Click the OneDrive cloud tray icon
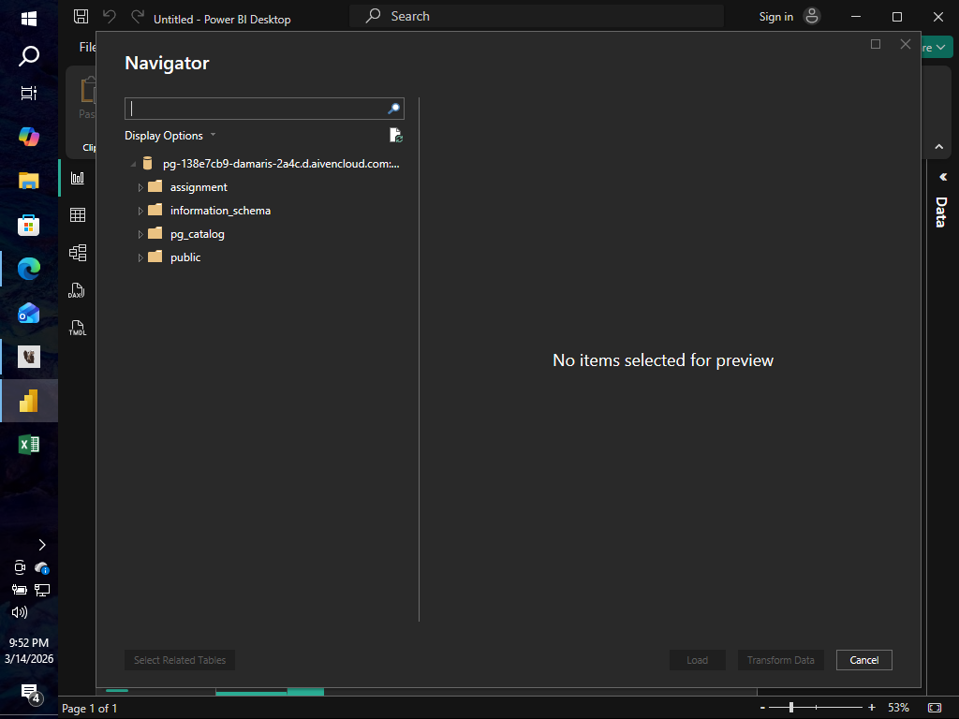959x719 pixels. pos(41,568)
